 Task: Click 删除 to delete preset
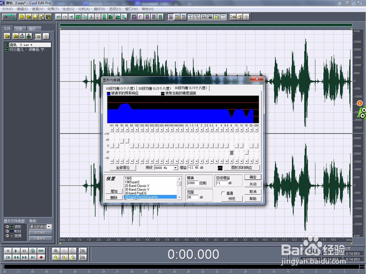114,198
